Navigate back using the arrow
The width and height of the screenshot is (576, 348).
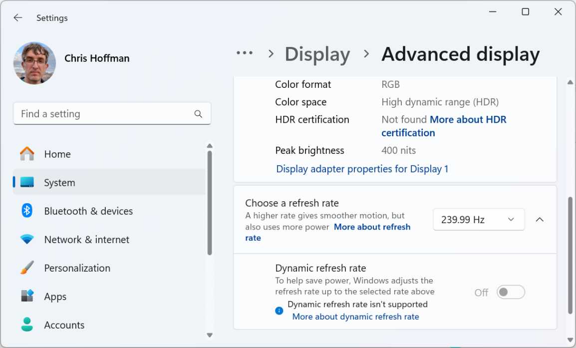[17, 17]
